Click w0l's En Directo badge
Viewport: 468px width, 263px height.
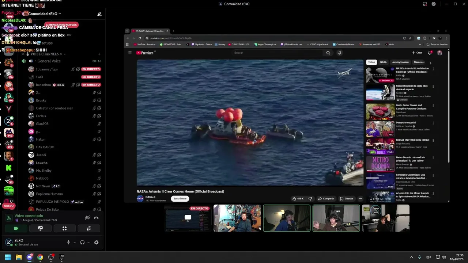91,77
